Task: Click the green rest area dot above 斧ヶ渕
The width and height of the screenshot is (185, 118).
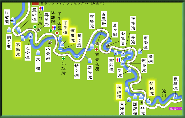Action: point(63,58)
